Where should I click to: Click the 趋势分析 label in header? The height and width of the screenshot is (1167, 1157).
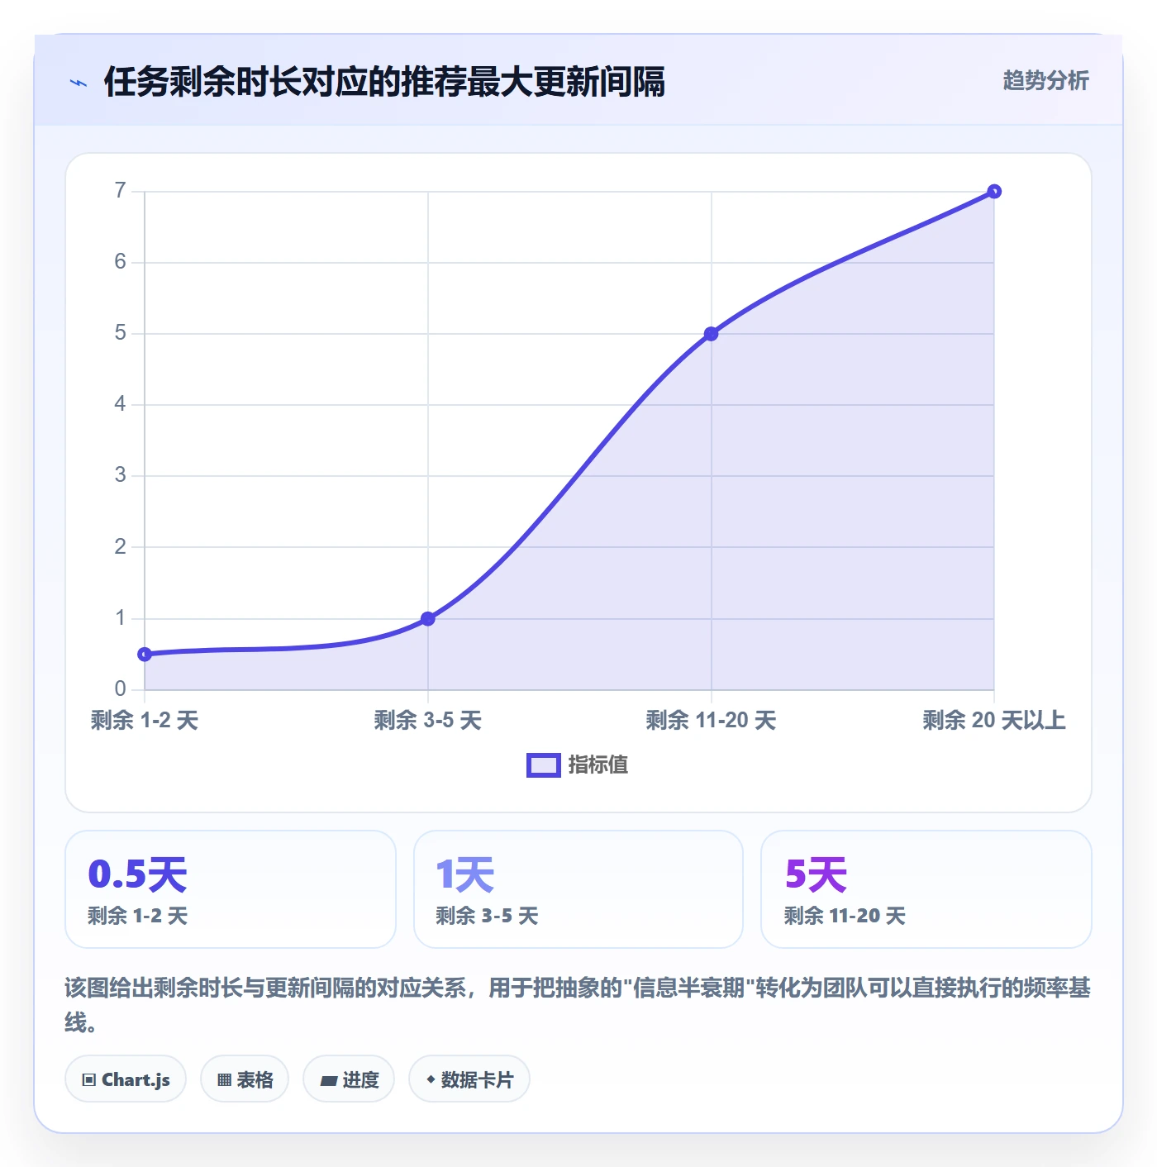[1045, 81]
